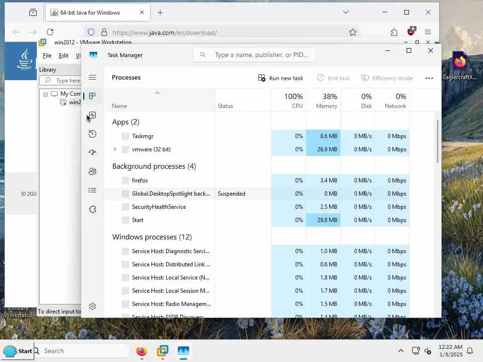483x362 pixels.
Task: Close the 64-bit Java for Windows tab
Action: point(142,13)
